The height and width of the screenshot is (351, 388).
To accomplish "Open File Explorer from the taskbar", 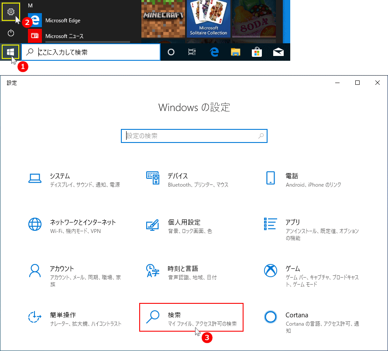I will coord(236,52).
